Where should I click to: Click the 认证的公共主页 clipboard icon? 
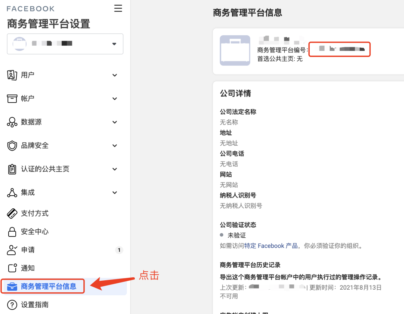12,169
